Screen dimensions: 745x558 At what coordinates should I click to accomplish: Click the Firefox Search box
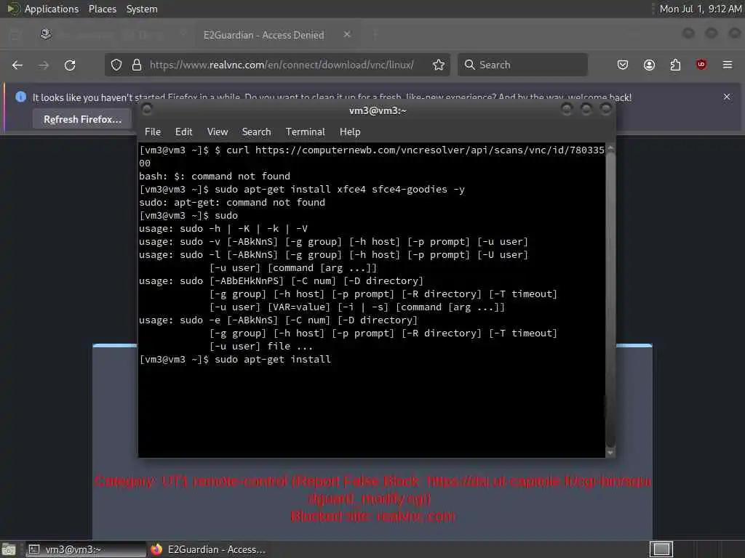pos(522,65)
